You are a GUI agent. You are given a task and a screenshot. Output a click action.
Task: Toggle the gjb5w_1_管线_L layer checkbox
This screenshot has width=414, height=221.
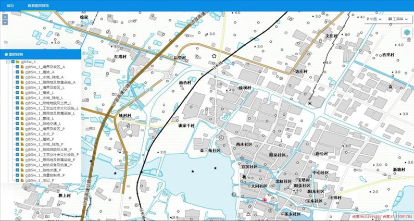click(17, 118)
